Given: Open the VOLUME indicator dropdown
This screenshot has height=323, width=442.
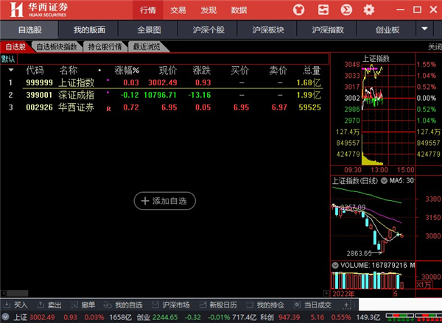Looking at the screenshot, I should click(335, 266).
